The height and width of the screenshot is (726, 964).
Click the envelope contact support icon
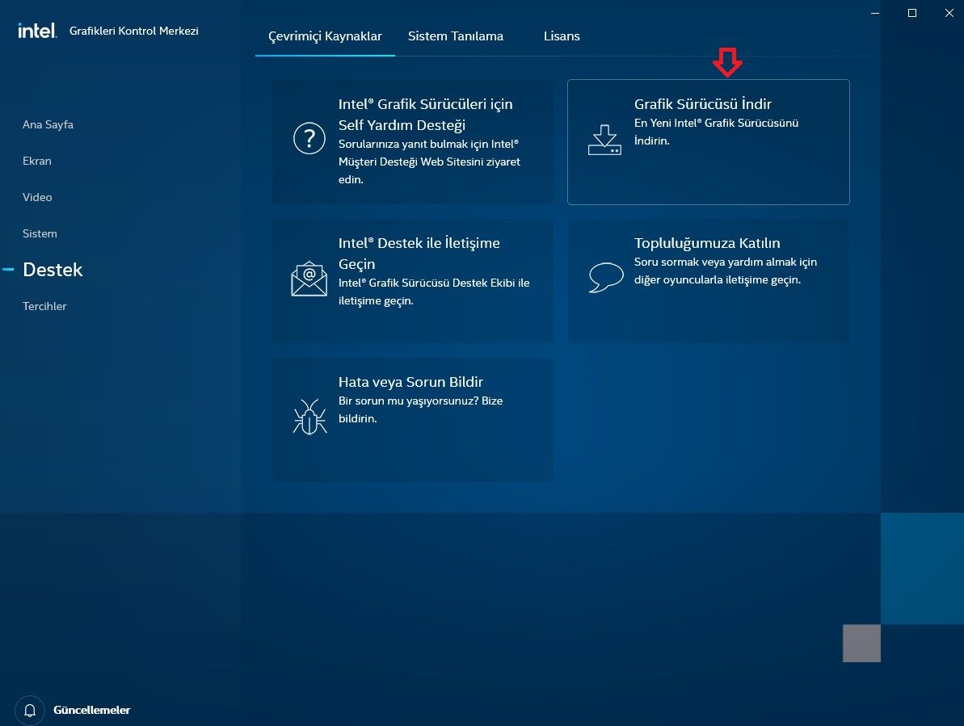[309, 279]
